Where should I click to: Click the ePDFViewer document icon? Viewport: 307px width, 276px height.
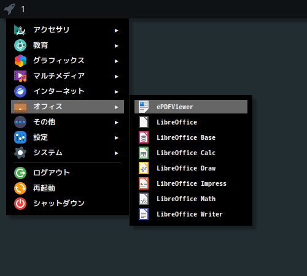coord(144,107)
